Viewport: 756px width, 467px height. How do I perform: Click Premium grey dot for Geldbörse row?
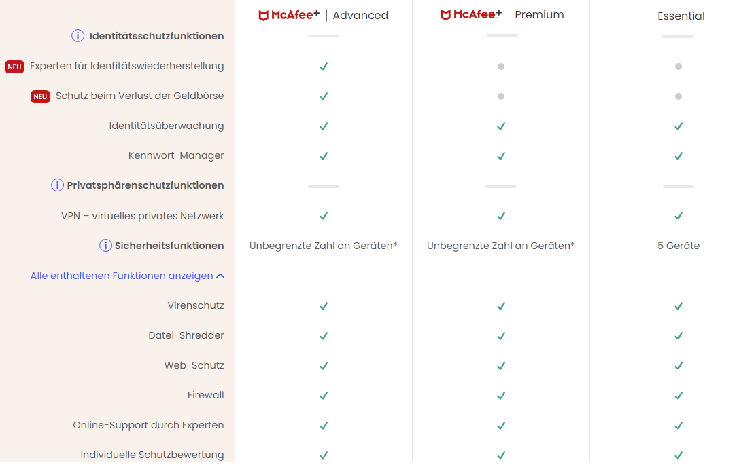(501, 96)
